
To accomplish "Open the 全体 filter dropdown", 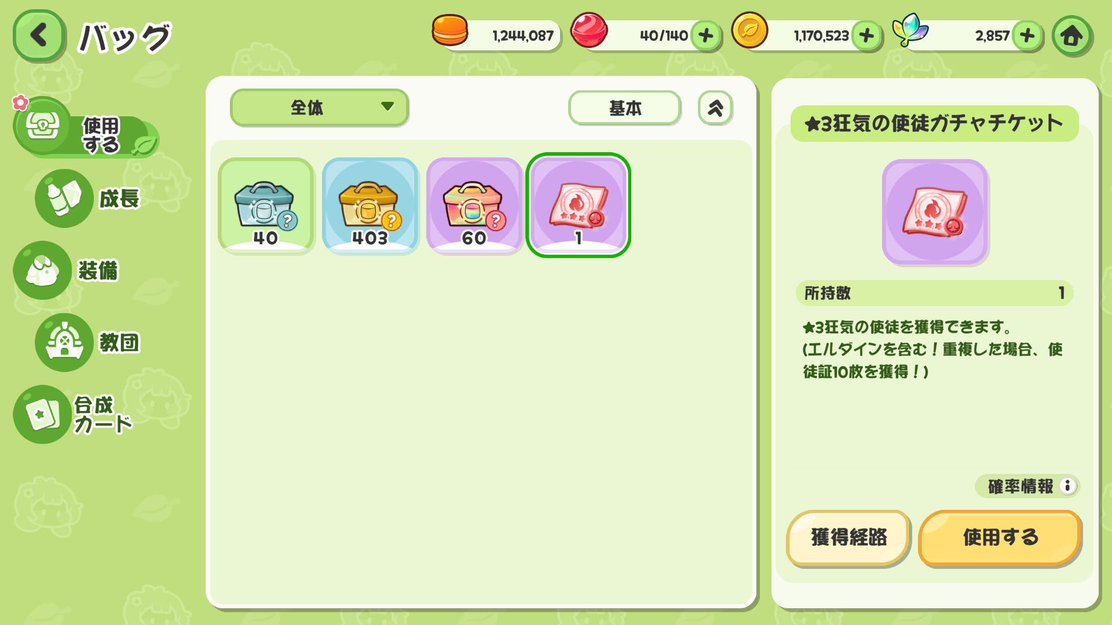I will (x=320, y=108).
